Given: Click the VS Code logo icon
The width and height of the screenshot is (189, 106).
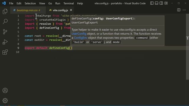Looking at the screenshot, I should (4, 3).
